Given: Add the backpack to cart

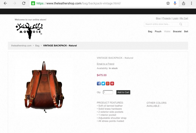Looking at the screenshot, I should point(123,92).
